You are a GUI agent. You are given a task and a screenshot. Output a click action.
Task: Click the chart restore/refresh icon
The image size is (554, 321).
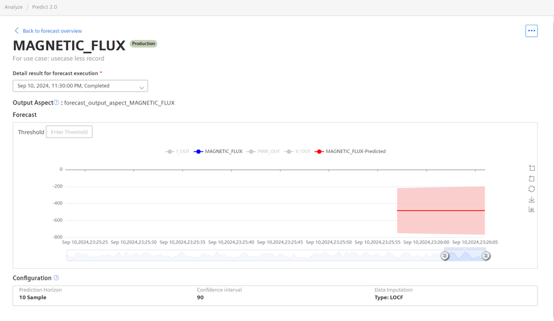coord(532,189)
